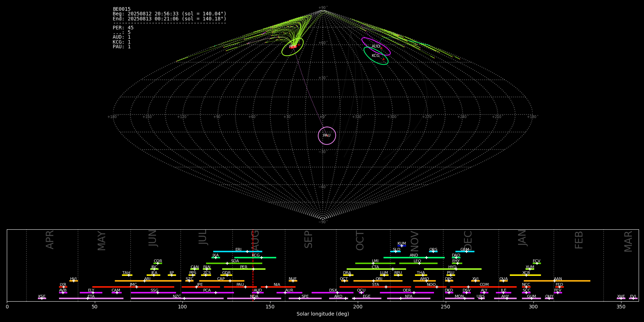Select the orange ORI shower bar
The image size is (644, 322).
(x=378, y=281)
